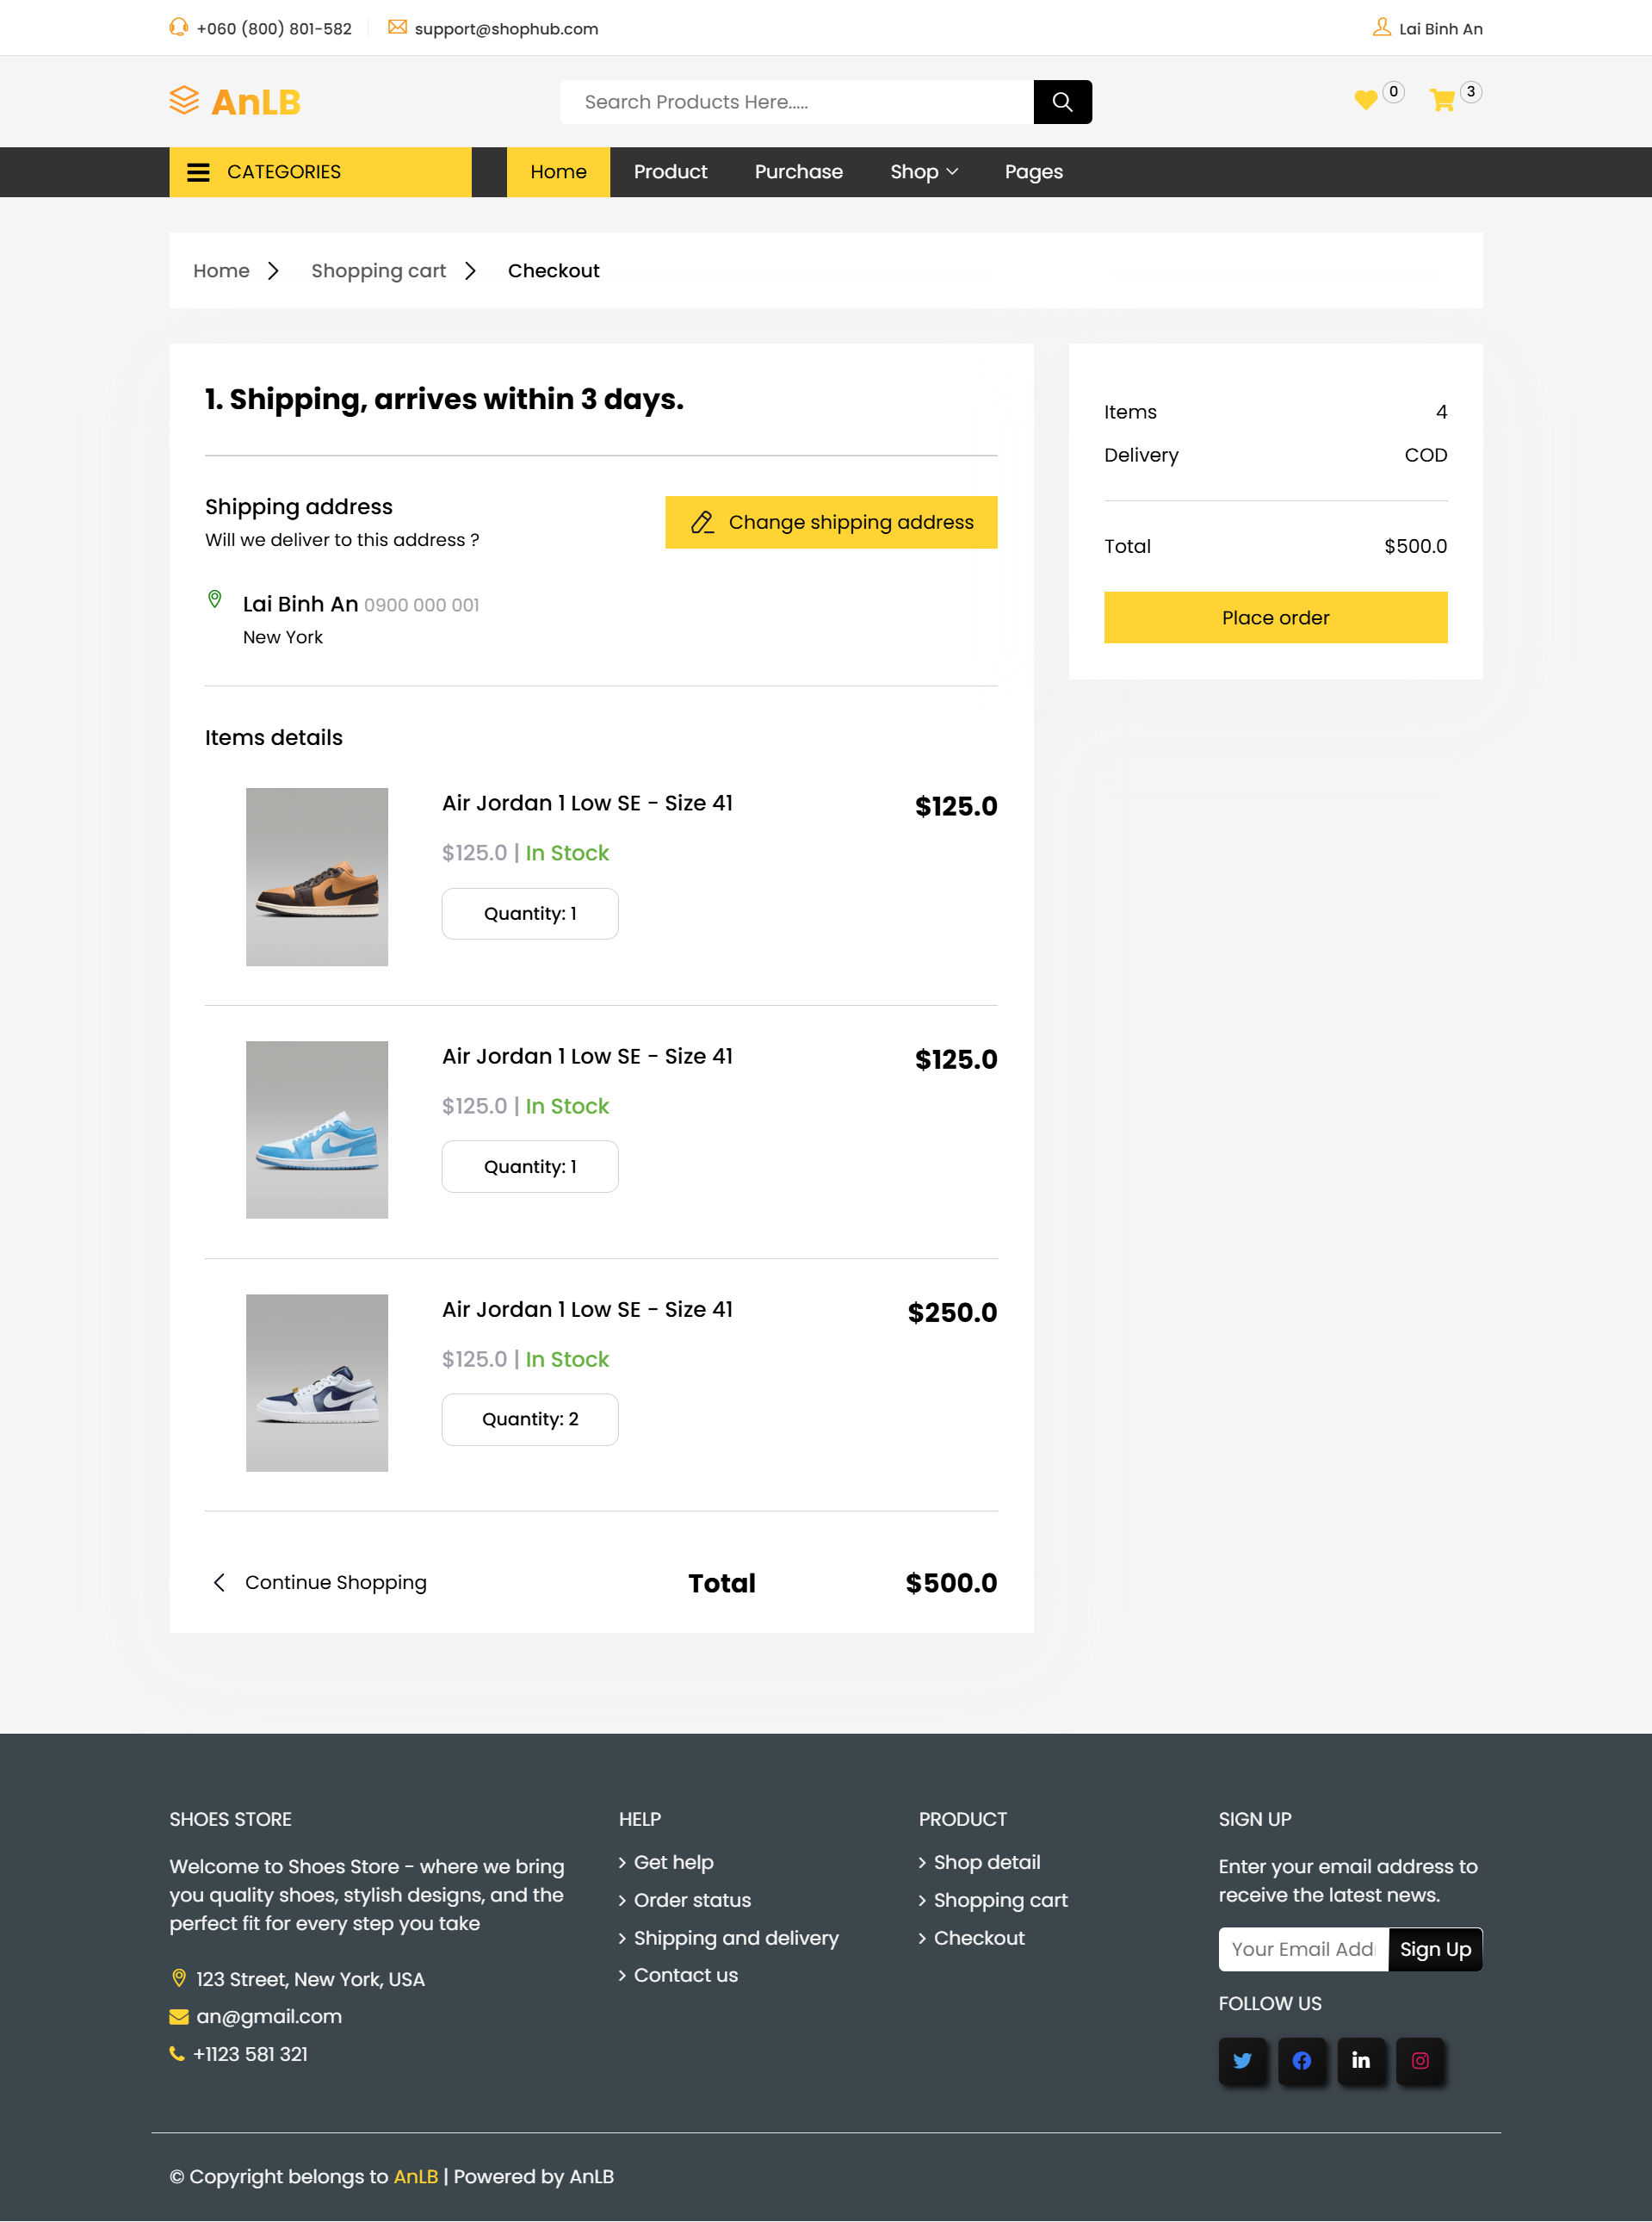Click the back chevron next to Continue Shopping
Screen dimensions: 1652x2222
(x=219, y=1582)
